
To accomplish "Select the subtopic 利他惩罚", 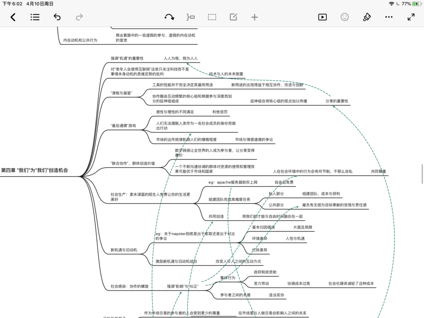I will (x=220, y=112).
